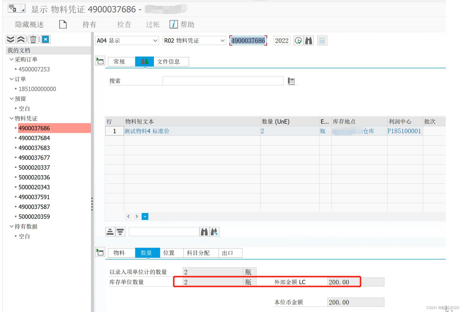Click the search list icon beside 搜索 field
Image resolution: width=463 pixels, height=312 pixels.
pyautogui.click(x=291, y=81)
